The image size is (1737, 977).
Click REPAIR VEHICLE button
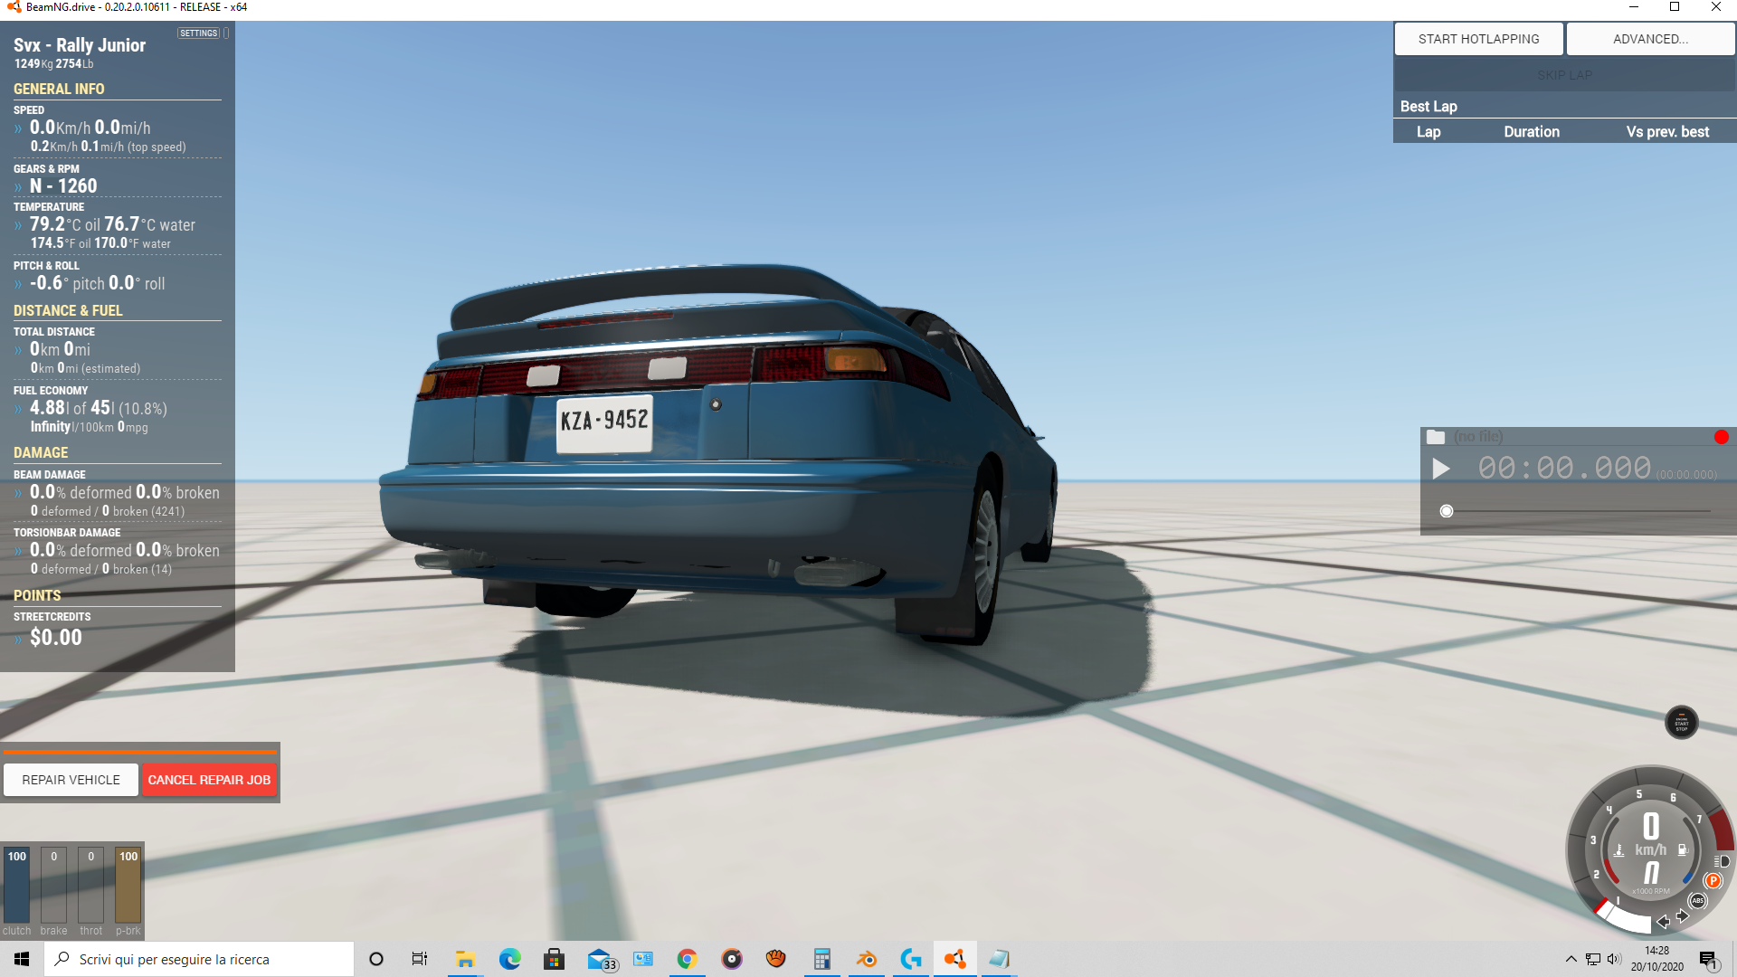pyautogui.click(x=71, y=780)
